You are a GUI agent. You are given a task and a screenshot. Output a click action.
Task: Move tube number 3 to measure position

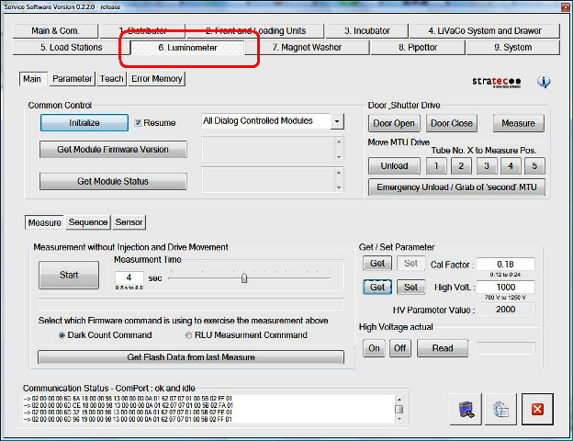pos(487,166)
